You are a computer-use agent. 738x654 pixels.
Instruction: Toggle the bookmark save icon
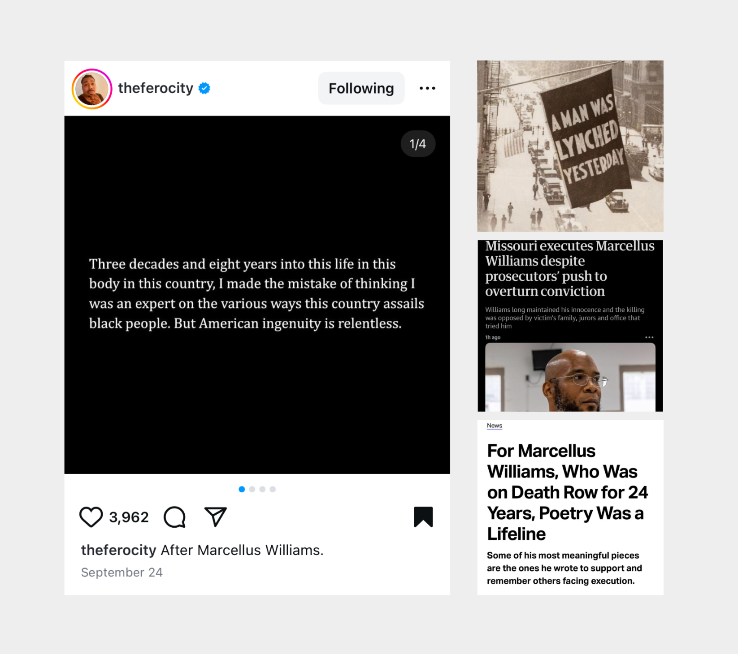pyautogui.click(x=423, y=517)
